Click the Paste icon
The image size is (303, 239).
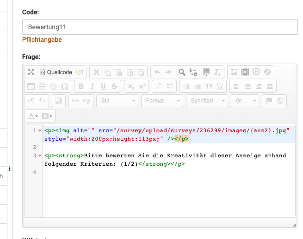click(118, 72)
